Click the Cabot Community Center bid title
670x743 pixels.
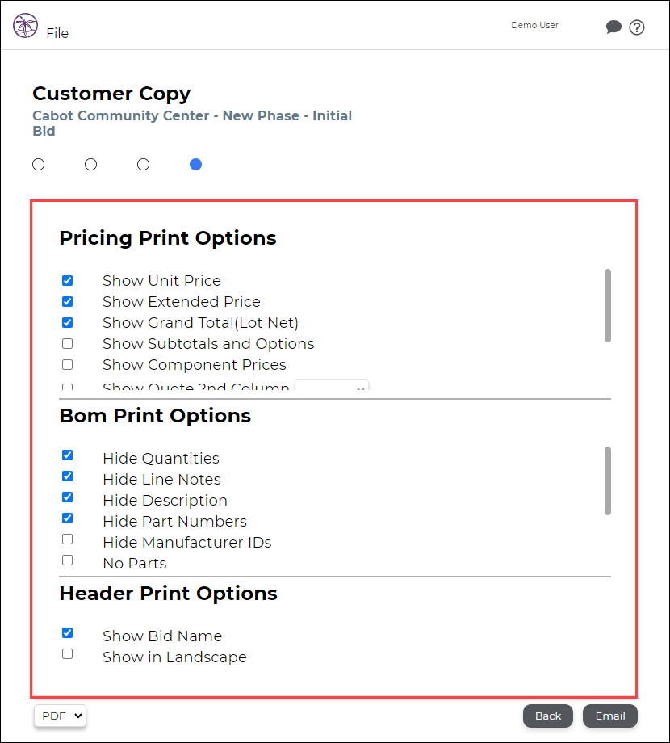point(192,124)
